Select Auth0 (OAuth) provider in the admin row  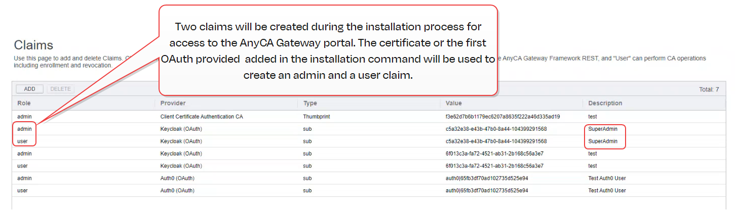pos(177,178)
